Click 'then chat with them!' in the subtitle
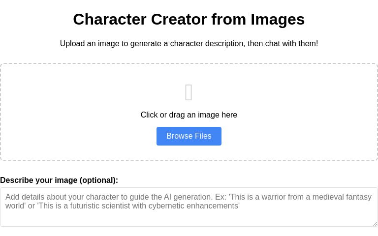The height and width of the screenshot is (236, 378). [x=283, y=44]
